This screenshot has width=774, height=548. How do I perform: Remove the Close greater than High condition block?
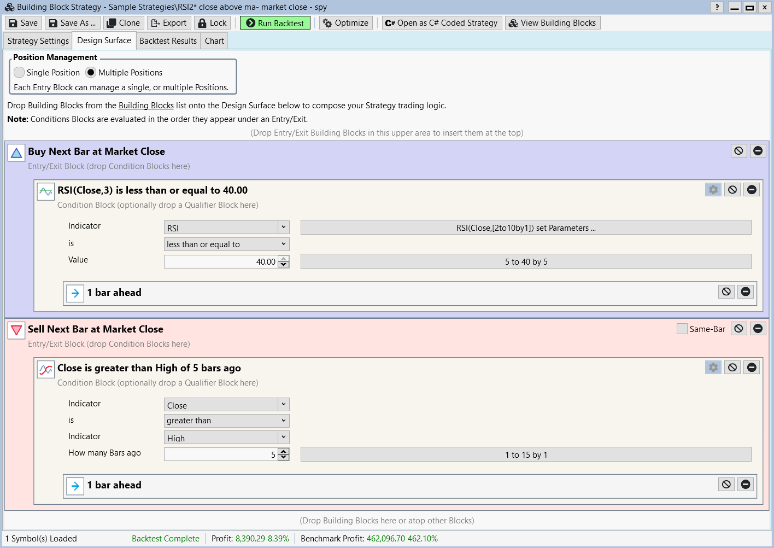click(752, 368)
